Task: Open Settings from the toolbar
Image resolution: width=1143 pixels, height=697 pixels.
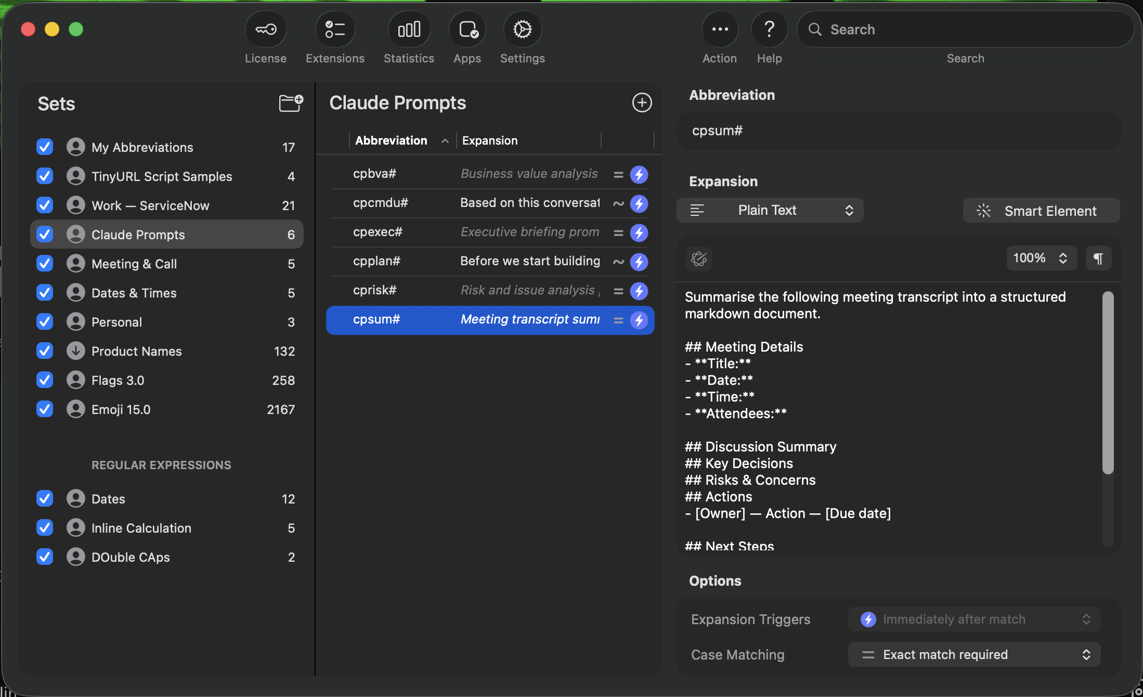Action: pos(522,30)
